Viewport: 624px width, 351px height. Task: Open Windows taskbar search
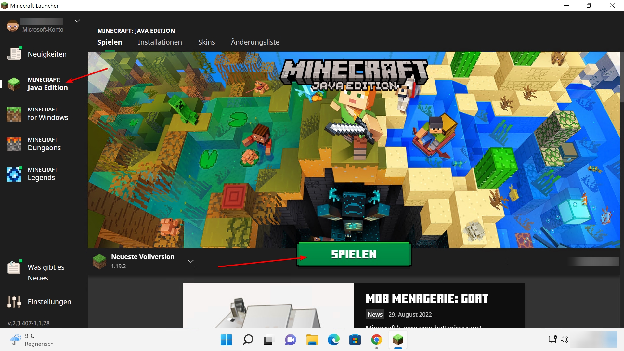(248, 340)
